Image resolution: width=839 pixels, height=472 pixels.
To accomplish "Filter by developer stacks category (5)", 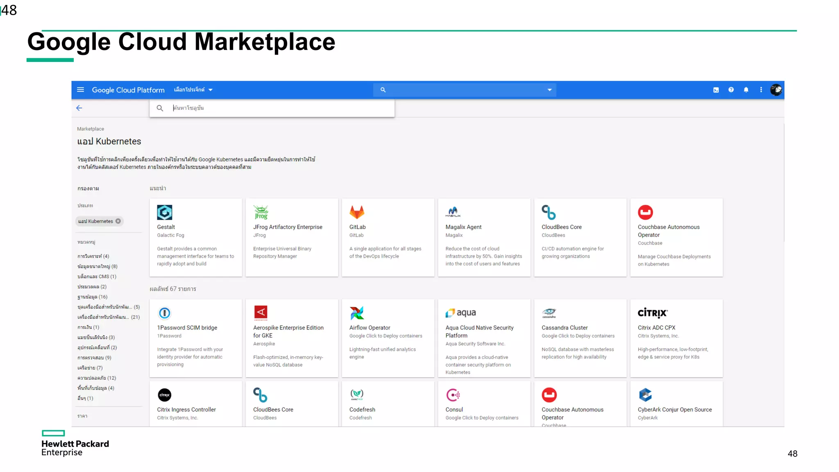I will coord(109,307).
